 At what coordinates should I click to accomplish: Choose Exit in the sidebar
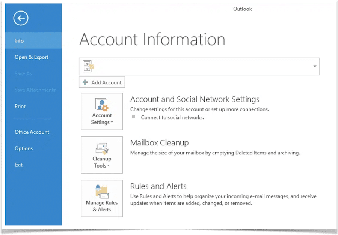pos(18,165)
